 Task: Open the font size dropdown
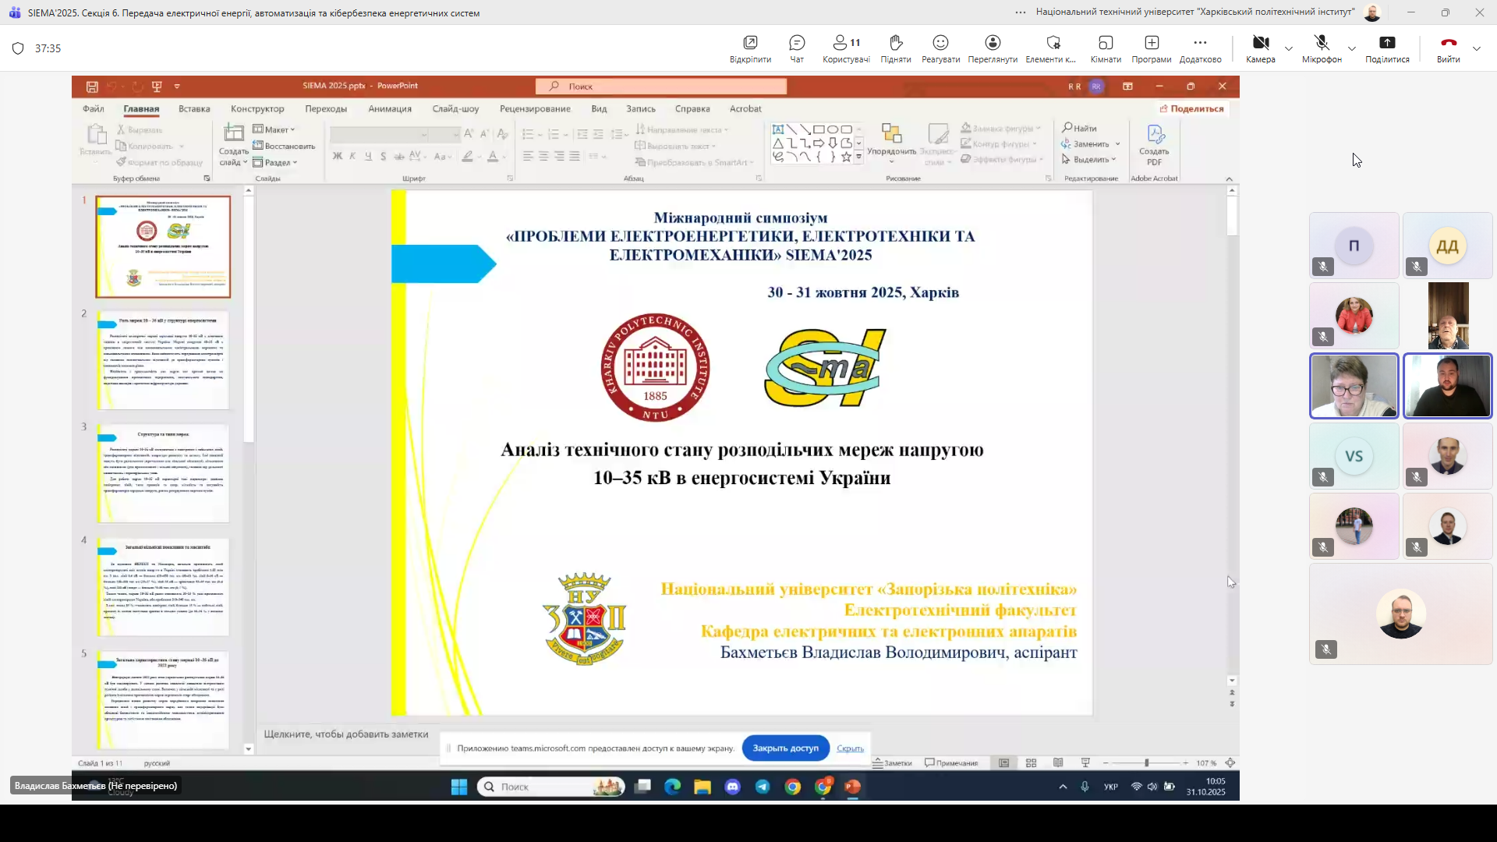point(457,135)
